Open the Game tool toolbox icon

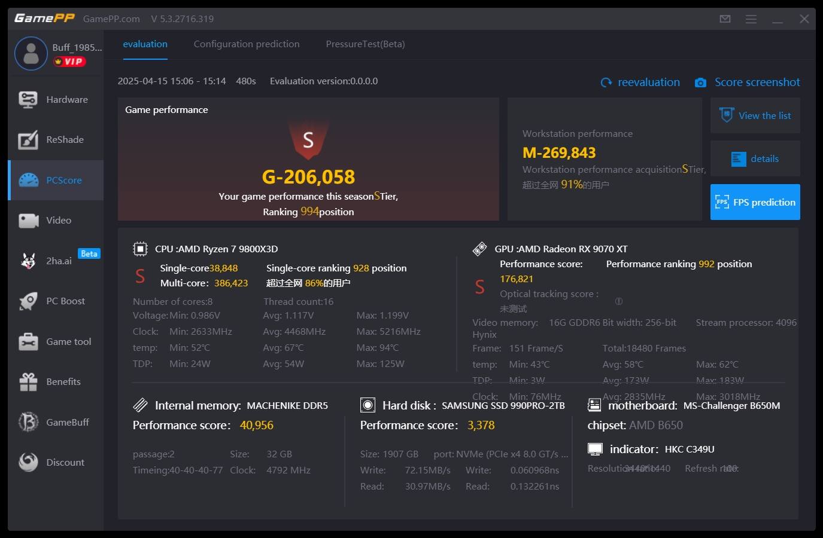click(28, 341)
